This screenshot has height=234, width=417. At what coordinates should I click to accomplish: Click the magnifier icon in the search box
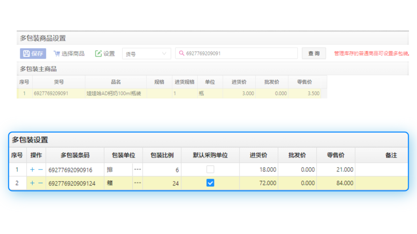click(x=181, y=53)
